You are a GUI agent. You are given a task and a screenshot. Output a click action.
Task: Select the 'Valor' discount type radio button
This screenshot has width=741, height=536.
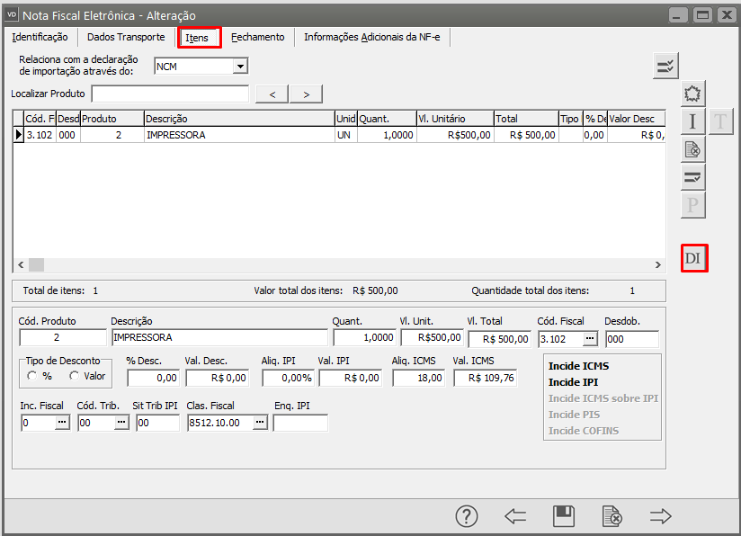[74, 376]
